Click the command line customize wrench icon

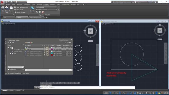point(38,88)
